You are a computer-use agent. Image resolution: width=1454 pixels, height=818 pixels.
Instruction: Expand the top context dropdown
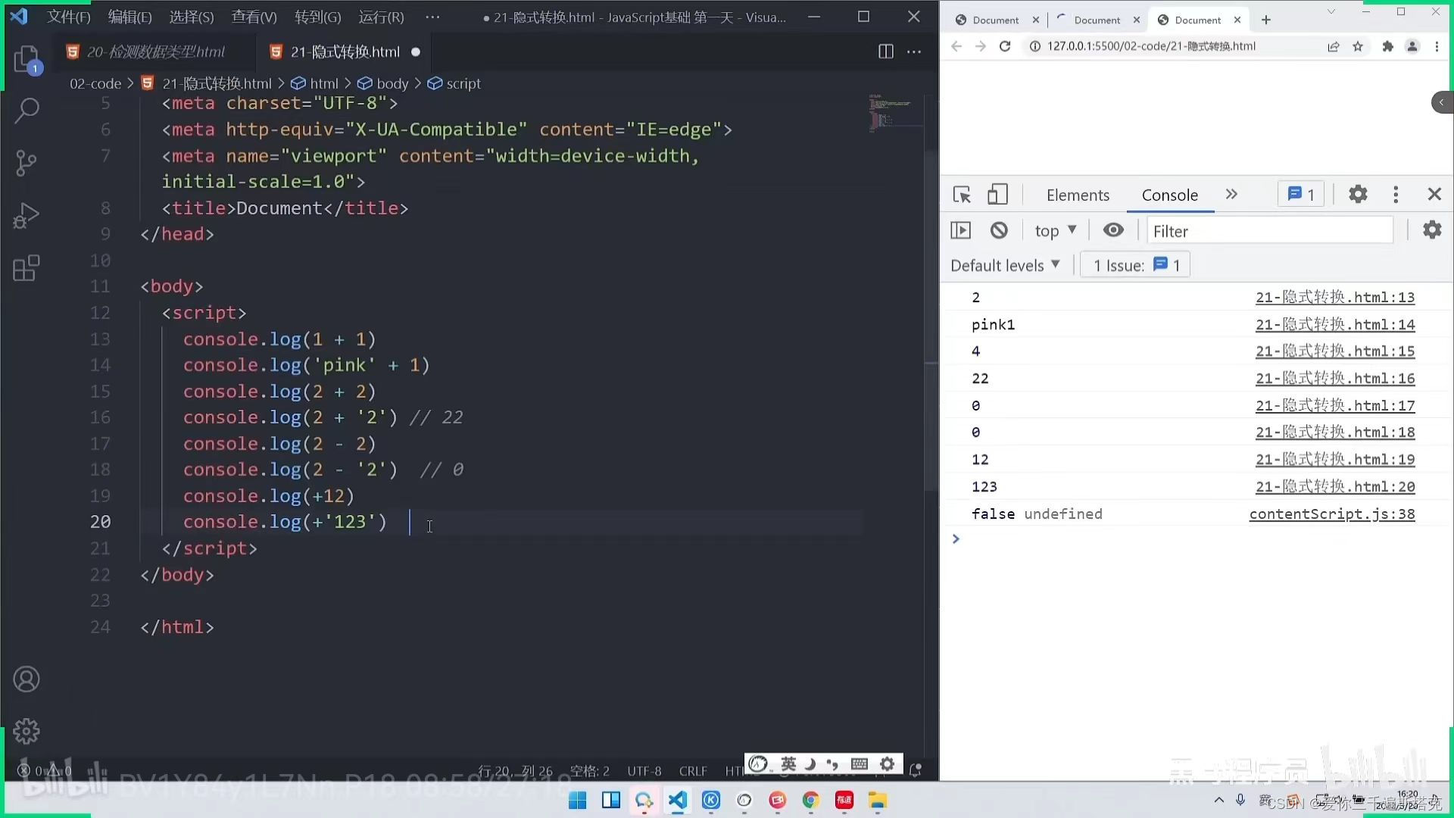[x=1055, y=231]
